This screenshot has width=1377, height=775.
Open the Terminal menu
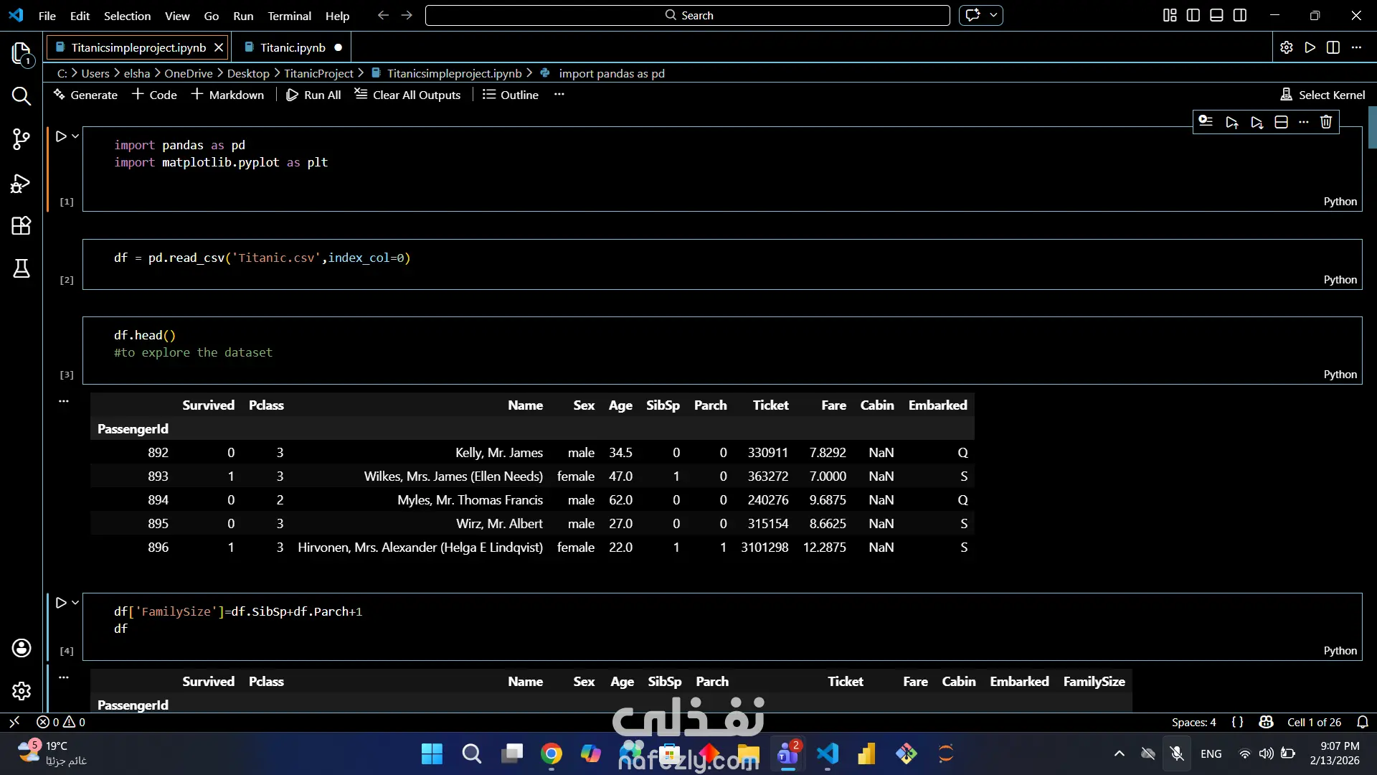click(x=289, y=16)
